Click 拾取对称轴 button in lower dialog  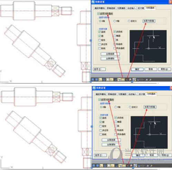click(150, 107)
